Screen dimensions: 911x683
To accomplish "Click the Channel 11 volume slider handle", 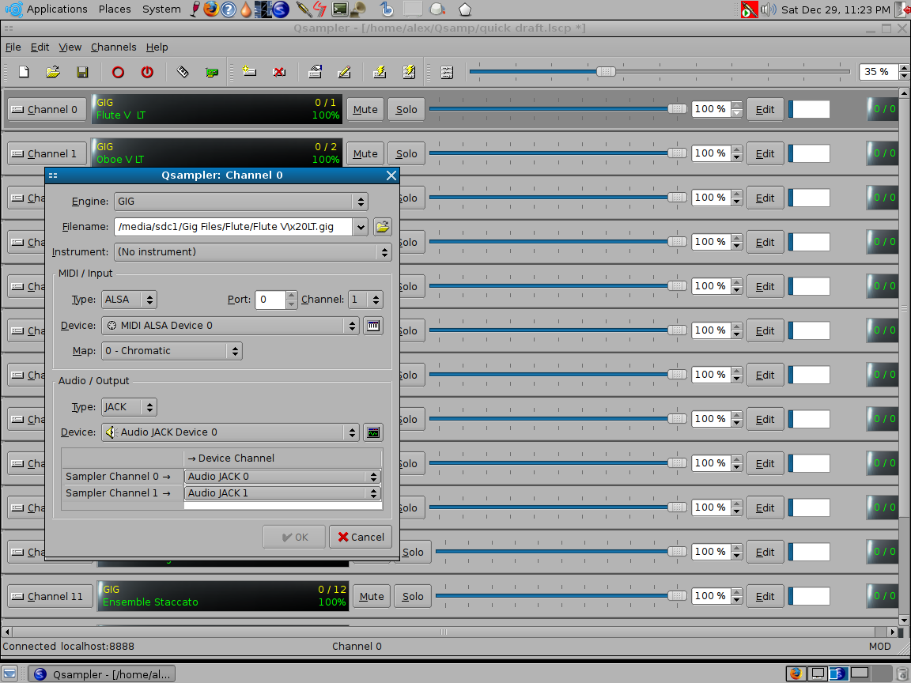I will click(x=677, y=595).
